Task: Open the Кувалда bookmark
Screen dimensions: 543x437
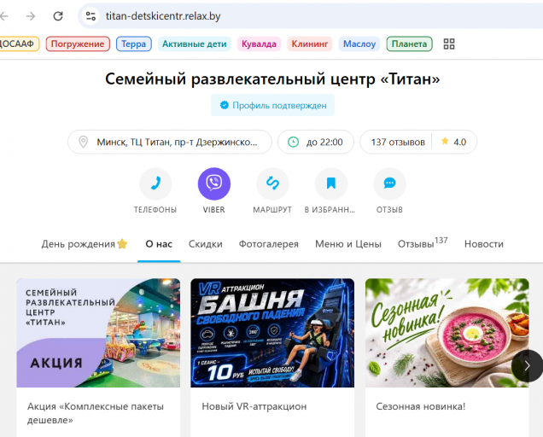Action: point(259,44)
